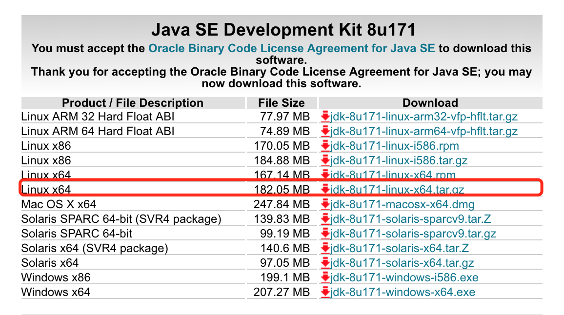The image size is (564, 315).
Task: Click download arrow icon for solaris-x64.tar.gz
Action: pyautogui.click(x=325, y=263)
